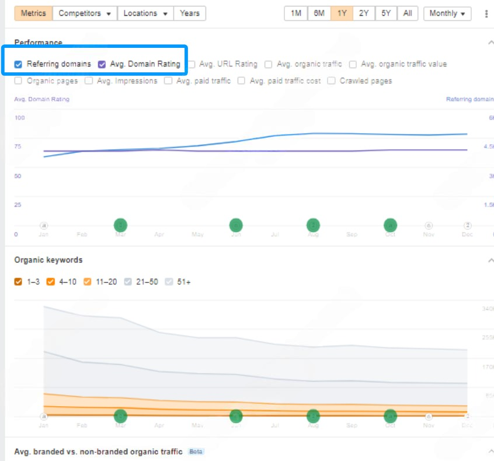Toggle the 11–20 keyword positions checkbox
494x461 pixels.
[x=87, y=281]
